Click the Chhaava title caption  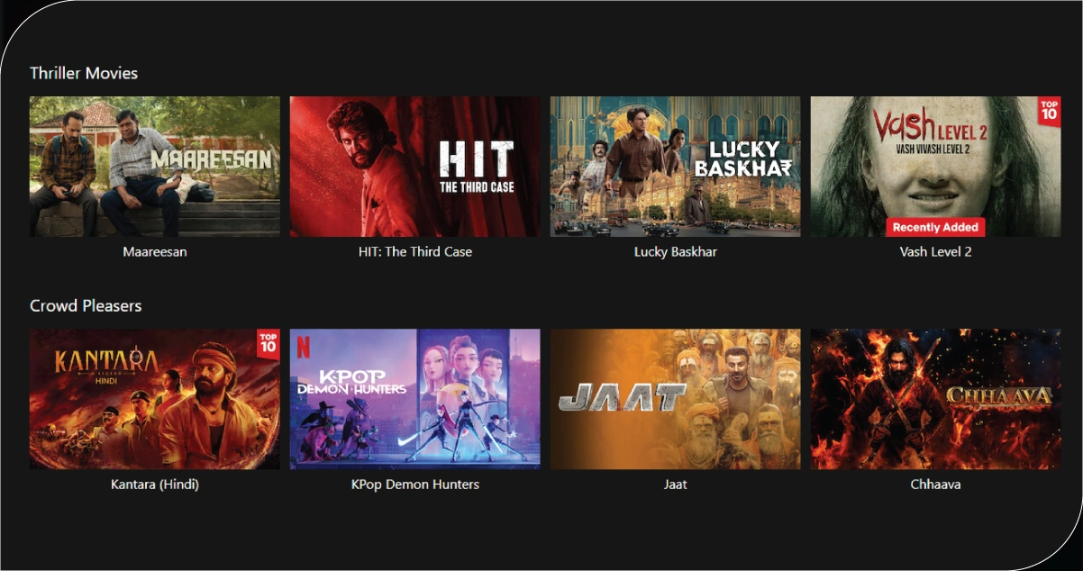[x=935, y=485]
